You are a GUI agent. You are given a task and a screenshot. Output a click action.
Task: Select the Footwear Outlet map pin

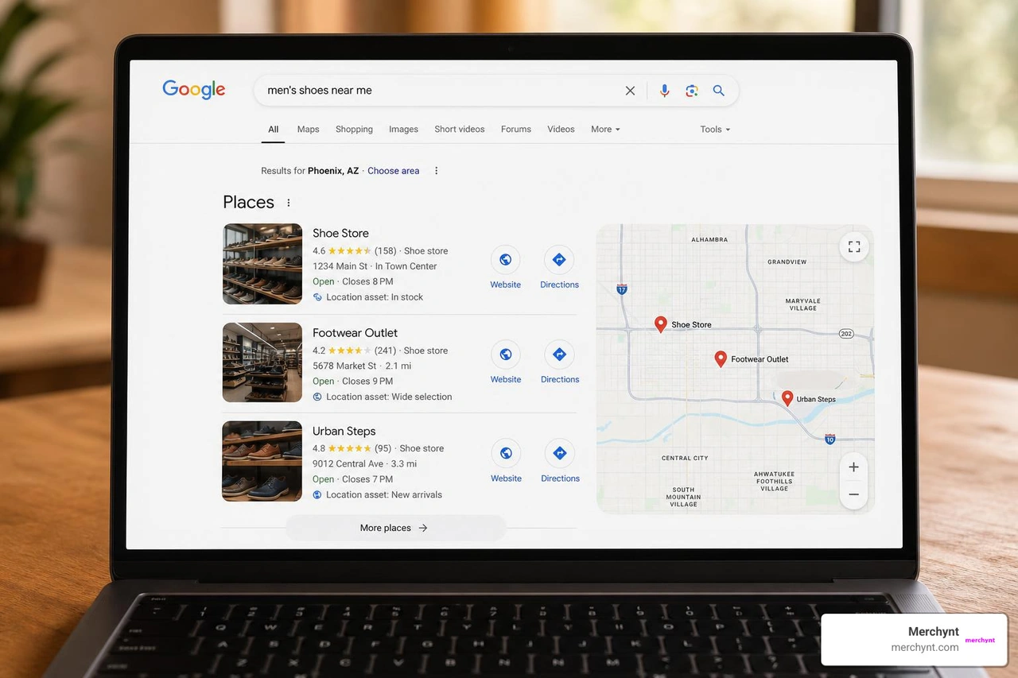pyautogui.click(x=721, y=358)
